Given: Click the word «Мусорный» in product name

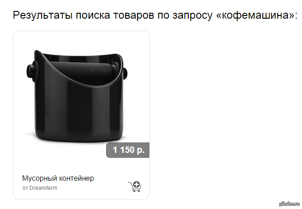Looking at the screenshot, I should pyautogui.click(x=39, y=178).
